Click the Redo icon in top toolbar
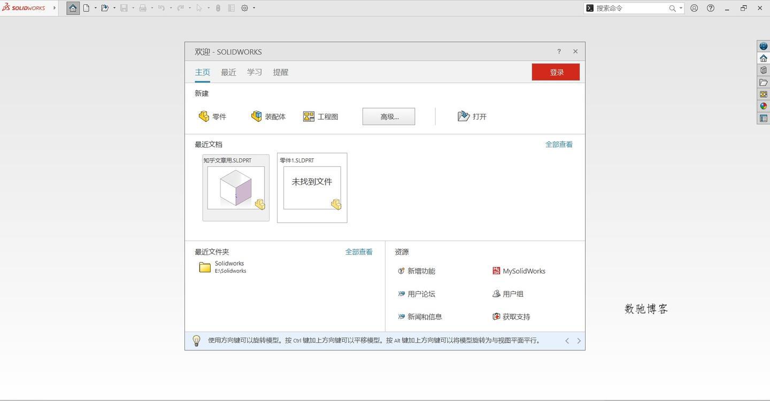Image resolution: width=770 pixels, height=401 pixels. [x=180, y=8]
